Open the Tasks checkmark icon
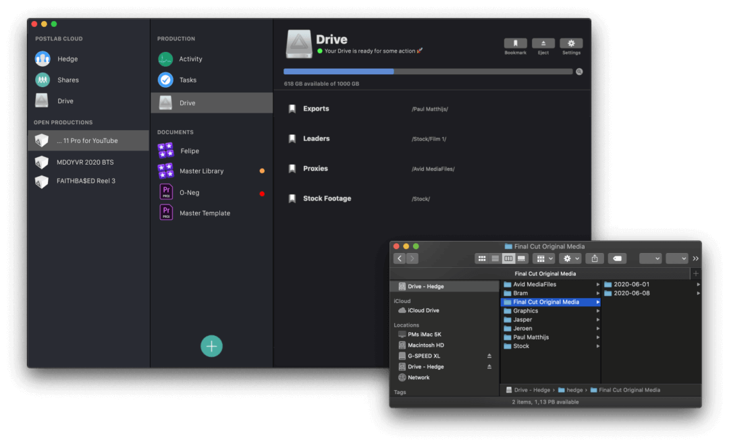 point(165,80)
